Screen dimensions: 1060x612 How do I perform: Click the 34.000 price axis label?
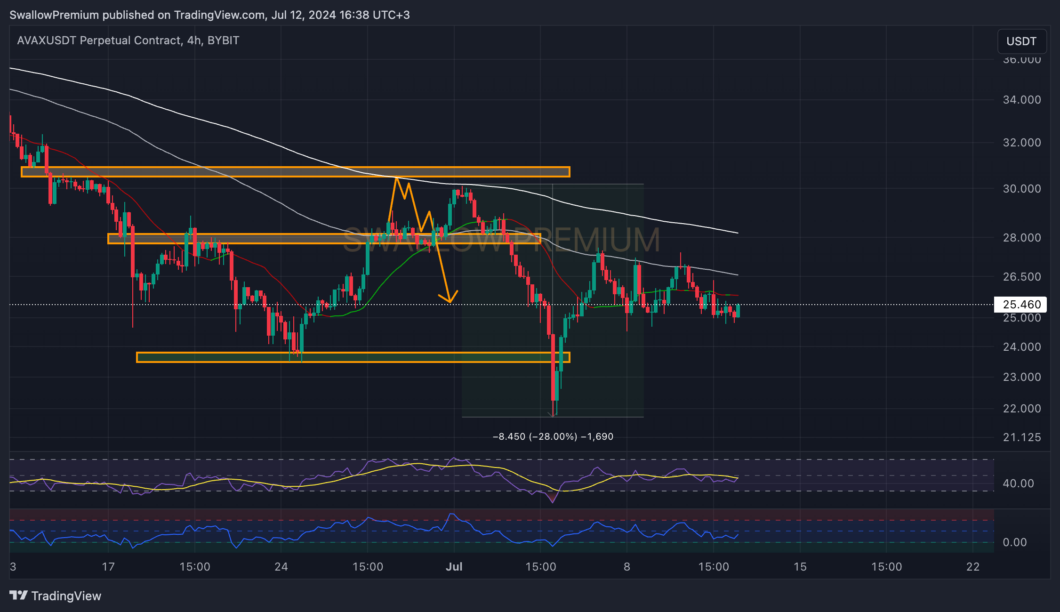(x=1022, y=100)
